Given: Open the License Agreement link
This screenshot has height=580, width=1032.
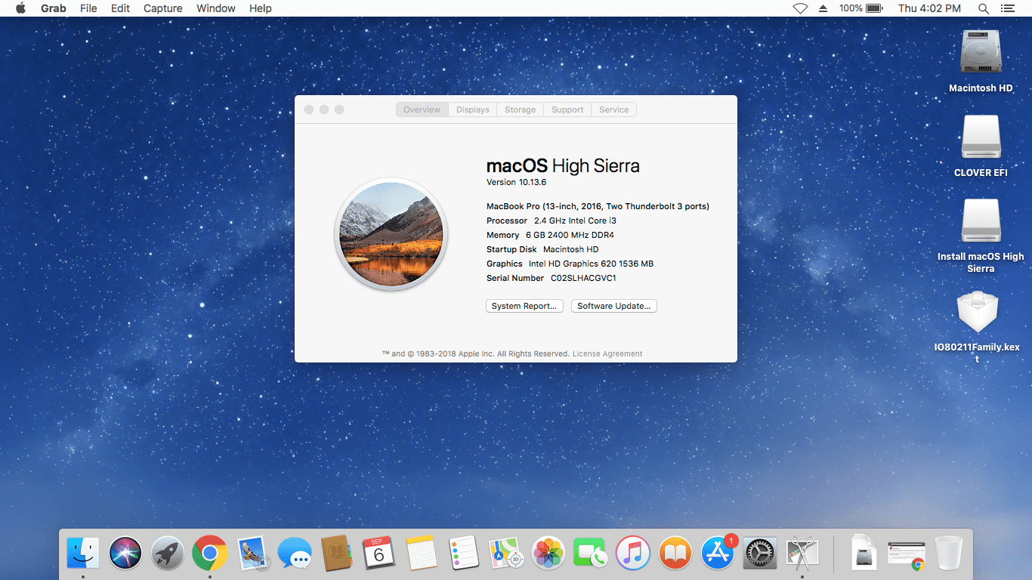Looking at the screenshot, I should point(607,353).
